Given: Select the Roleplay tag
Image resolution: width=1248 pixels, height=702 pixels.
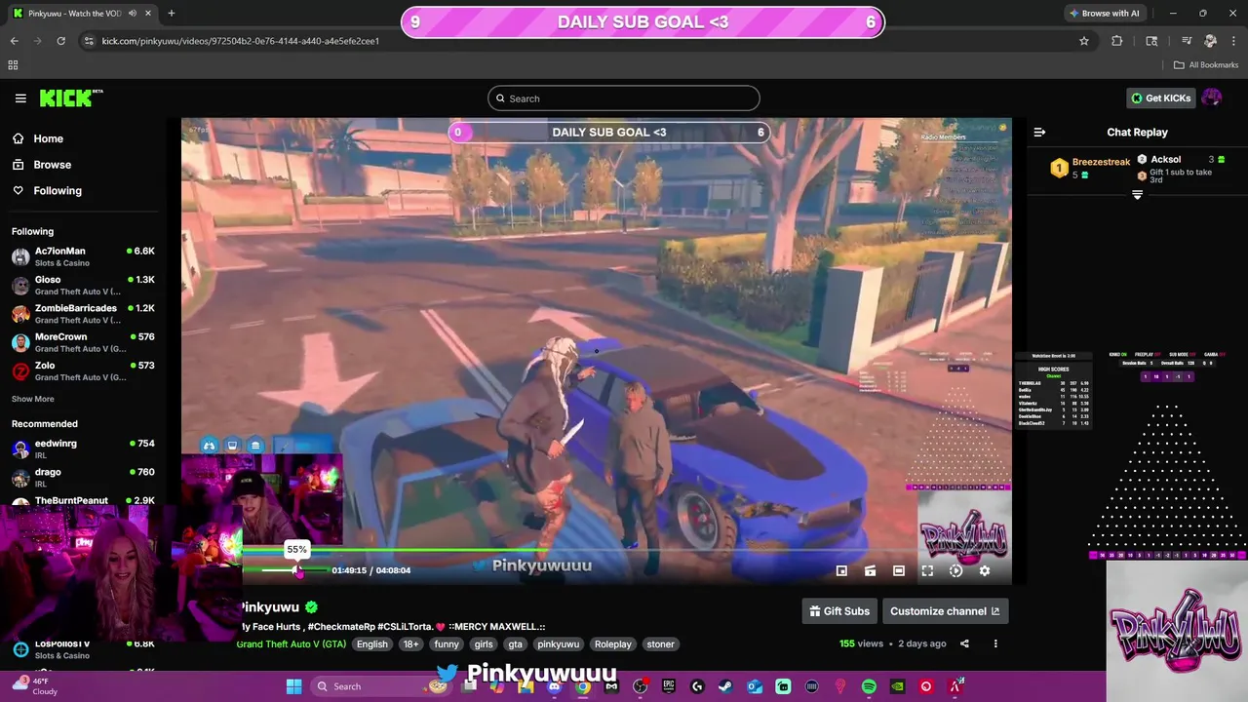Looking at the screenshot, I should (x=613, y=644).
